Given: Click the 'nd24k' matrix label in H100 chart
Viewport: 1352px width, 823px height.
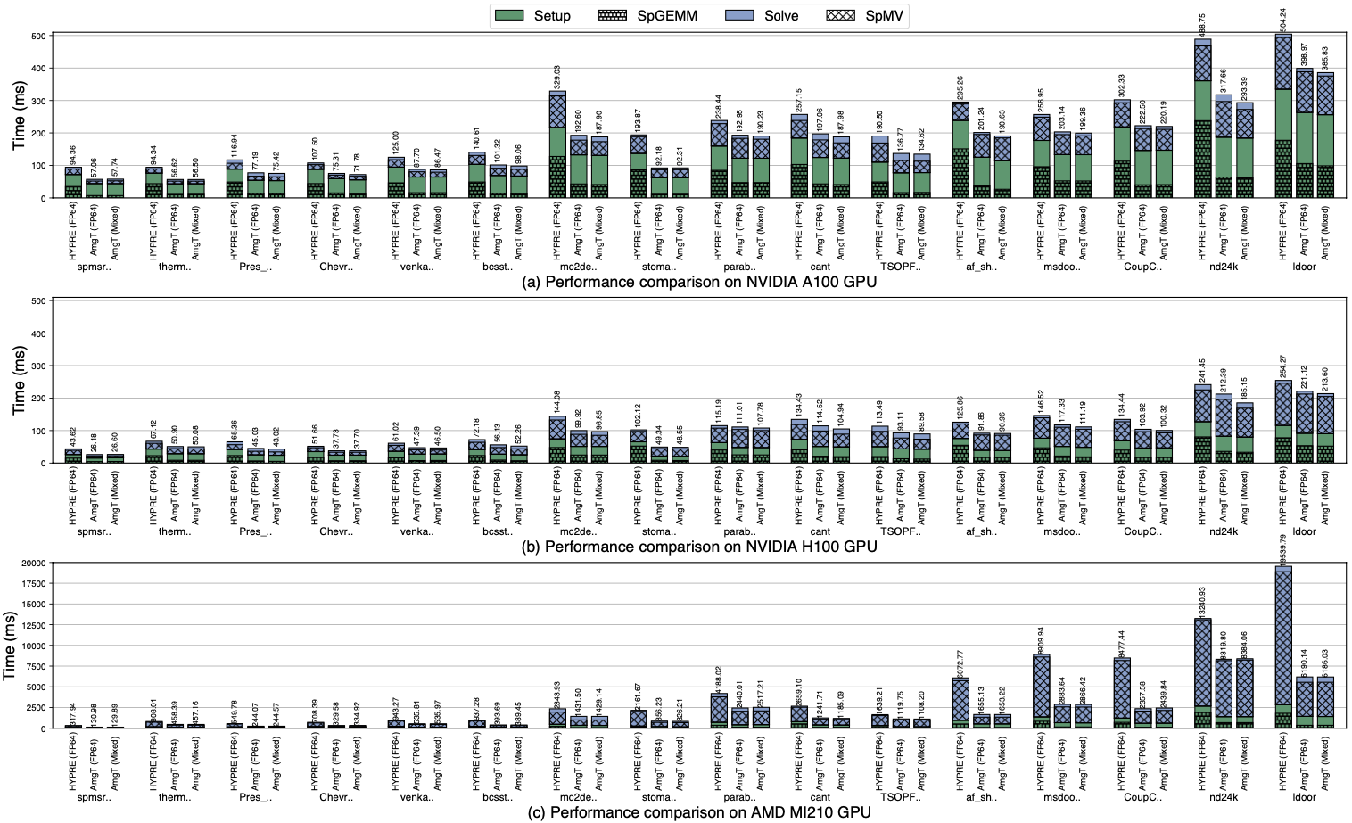Looking at the screenshot, I should click(x=1220, y=531).
